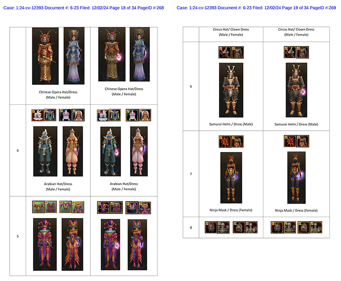The image size is (341, 281).
Task: Pick fourth green-background jester icon in row 5
Action: click(x=78, y=207)
